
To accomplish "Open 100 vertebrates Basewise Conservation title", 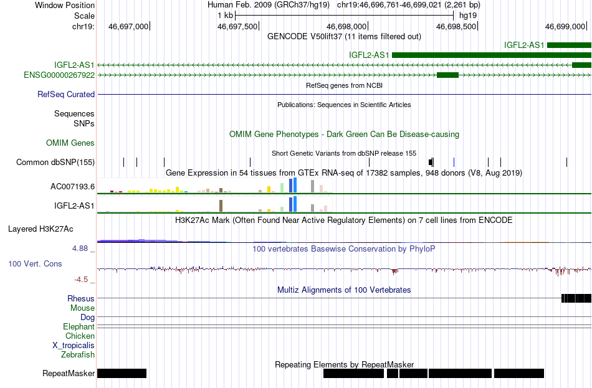I will pos(344,249).
